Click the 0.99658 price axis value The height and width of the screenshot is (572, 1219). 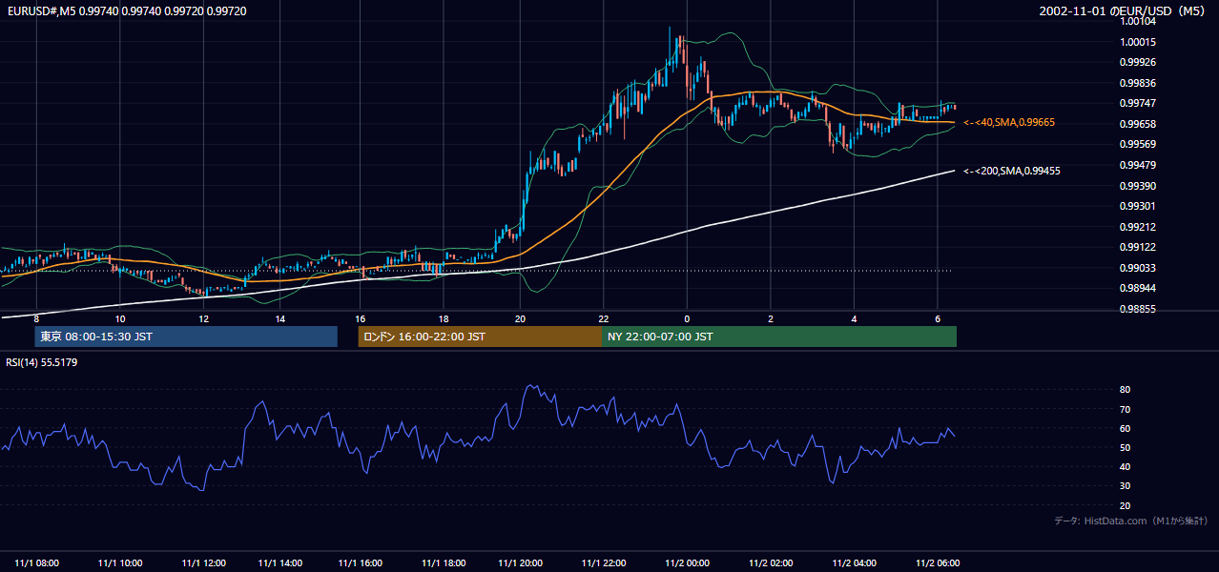pos(1139,124)
